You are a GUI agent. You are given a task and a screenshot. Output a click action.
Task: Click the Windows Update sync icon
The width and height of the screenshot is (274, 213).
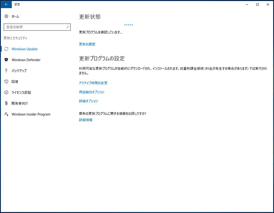(x=6, y=49)
